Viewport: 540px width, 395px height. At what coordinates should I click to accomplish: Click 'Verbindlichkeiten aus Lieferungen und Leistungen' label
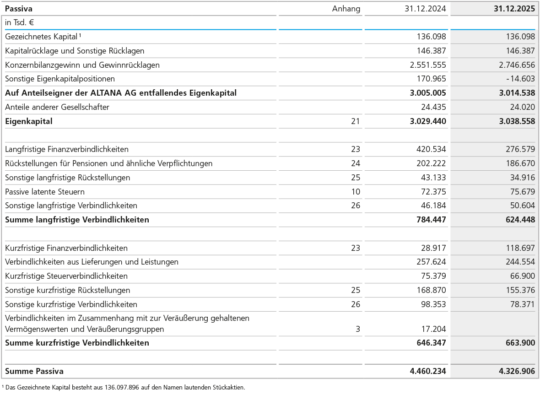point(92,262)
